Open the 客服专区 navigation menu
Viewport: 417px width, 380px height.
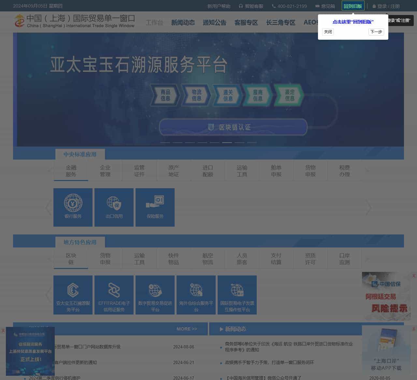(246, 22)
